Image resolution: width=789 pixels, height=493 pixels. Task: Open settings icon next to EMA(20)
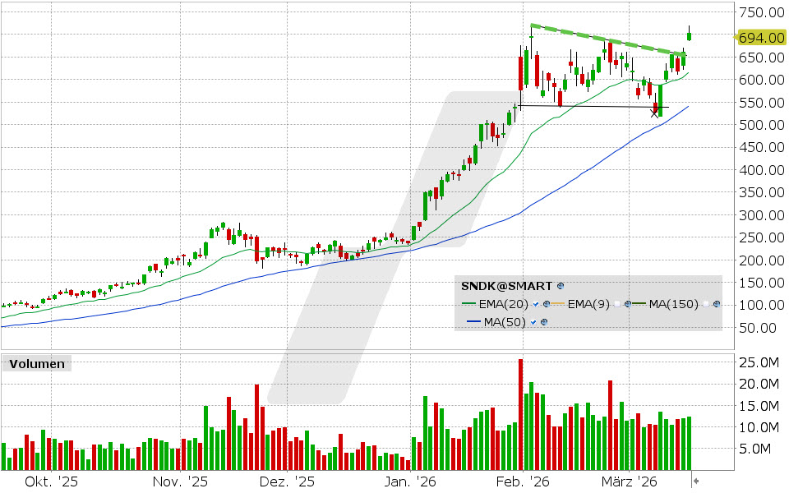point(546,304)
